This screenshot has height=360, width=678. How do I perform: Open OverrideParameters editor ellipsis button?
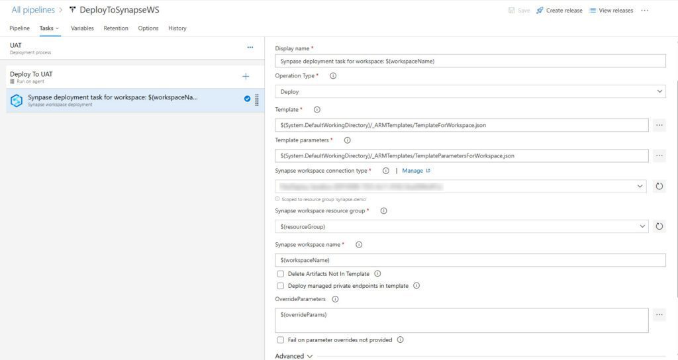(659, 314)
